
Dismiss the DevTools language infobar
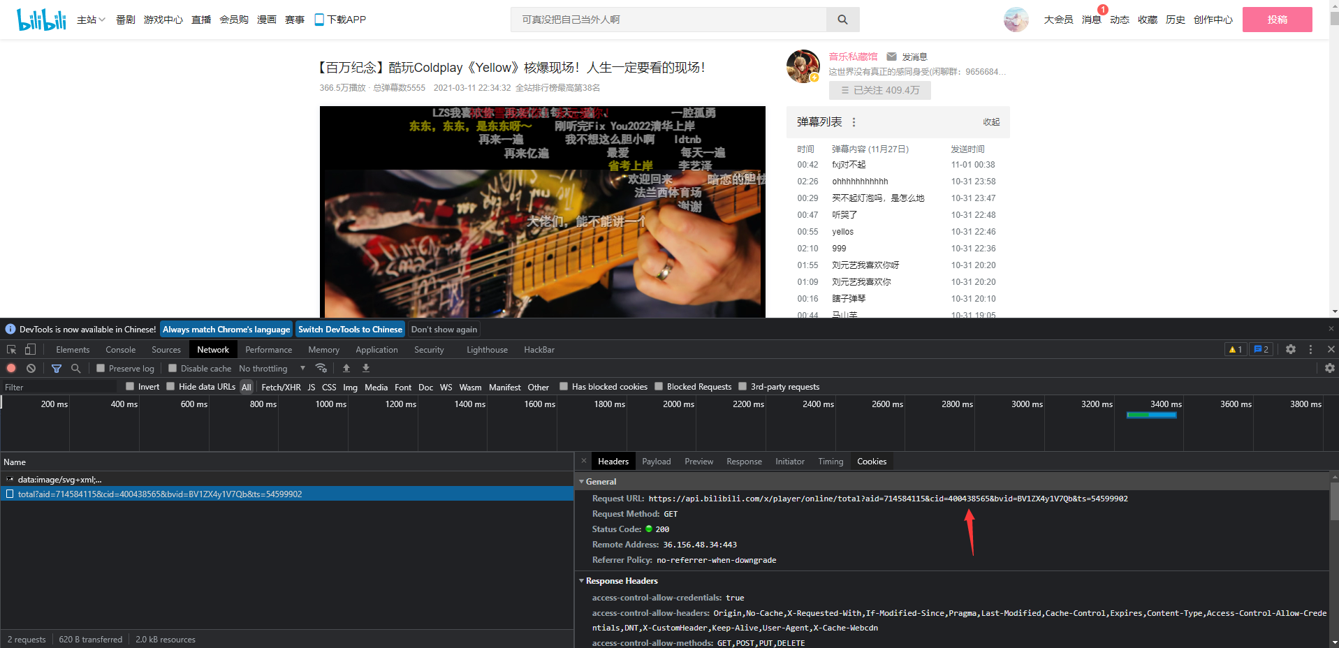pyautogui.click(x=1331, y=329)
